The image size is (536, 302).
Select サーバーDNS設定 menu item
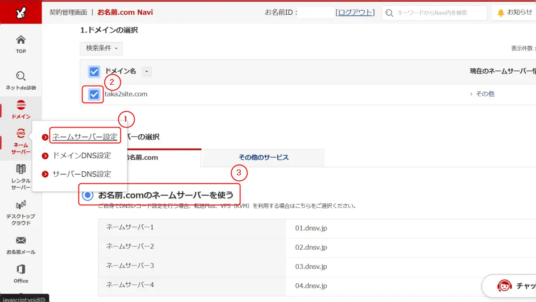point(82,174)
